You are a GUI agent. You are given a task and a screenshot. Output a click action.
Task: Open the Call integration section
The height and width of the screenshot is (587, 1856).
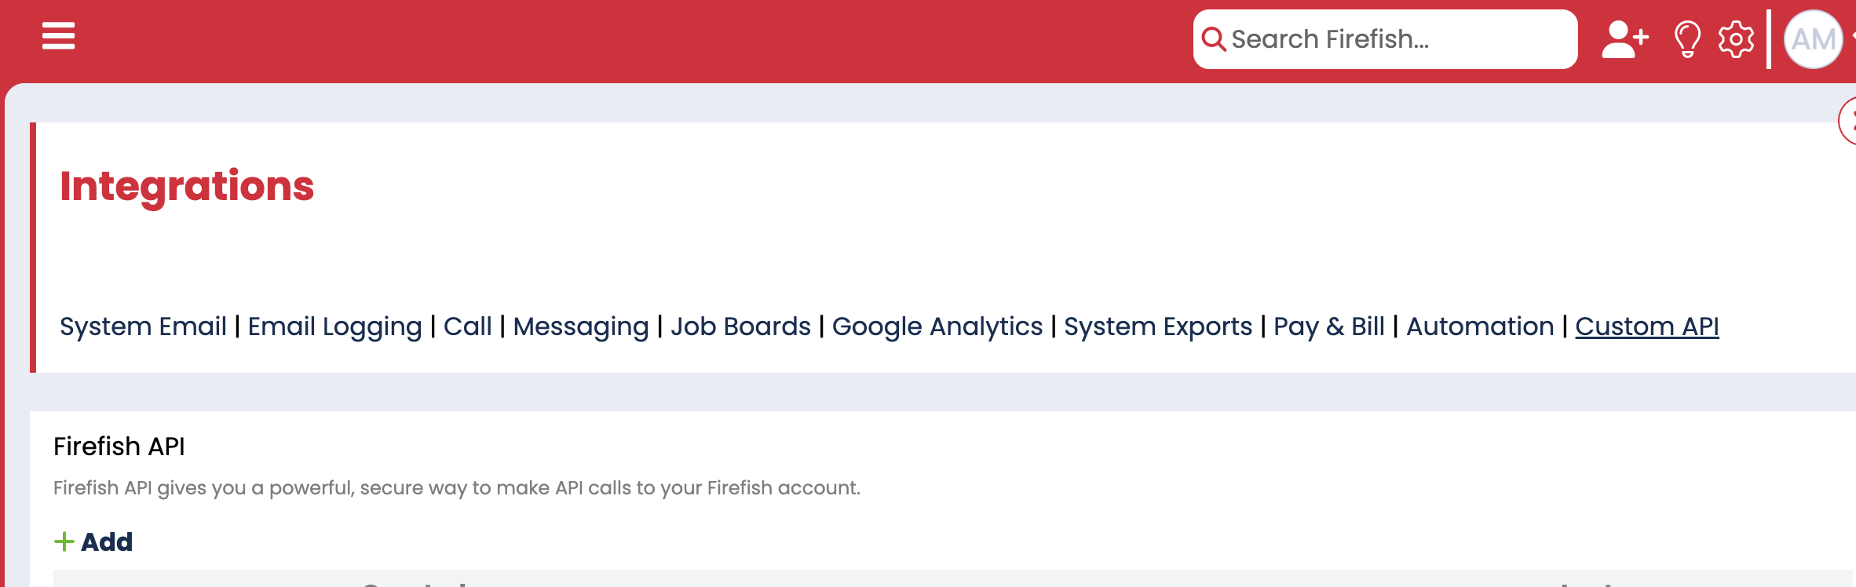(x=468, y=326)
